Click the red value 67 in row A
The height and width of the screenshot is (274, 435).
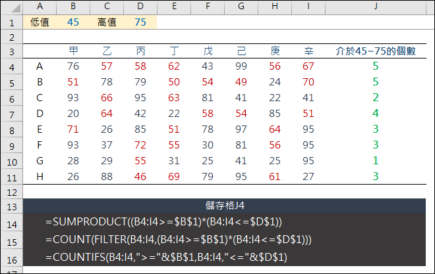tap(308, 66)
